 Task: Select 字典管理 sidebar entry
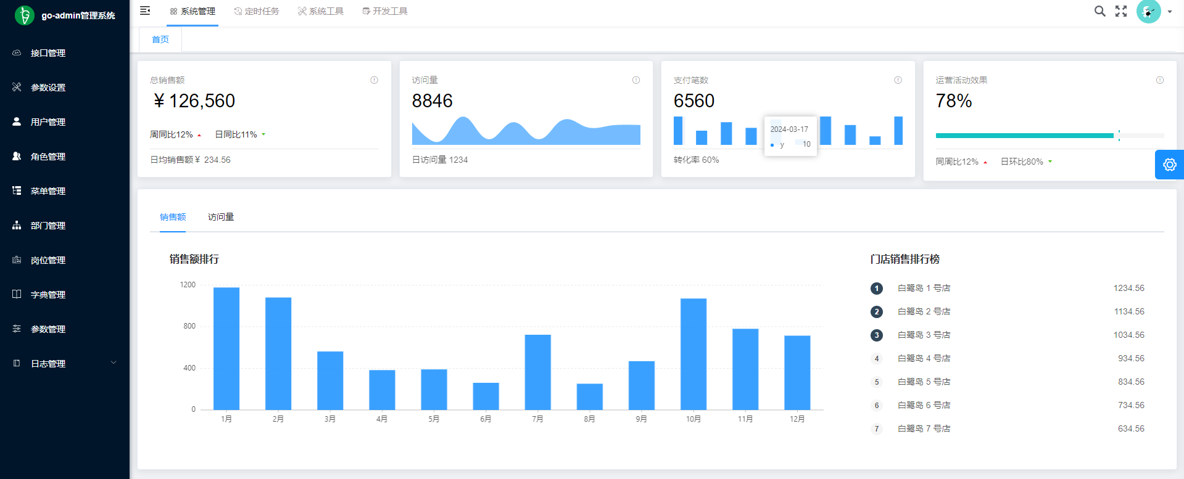click(65, 295)
